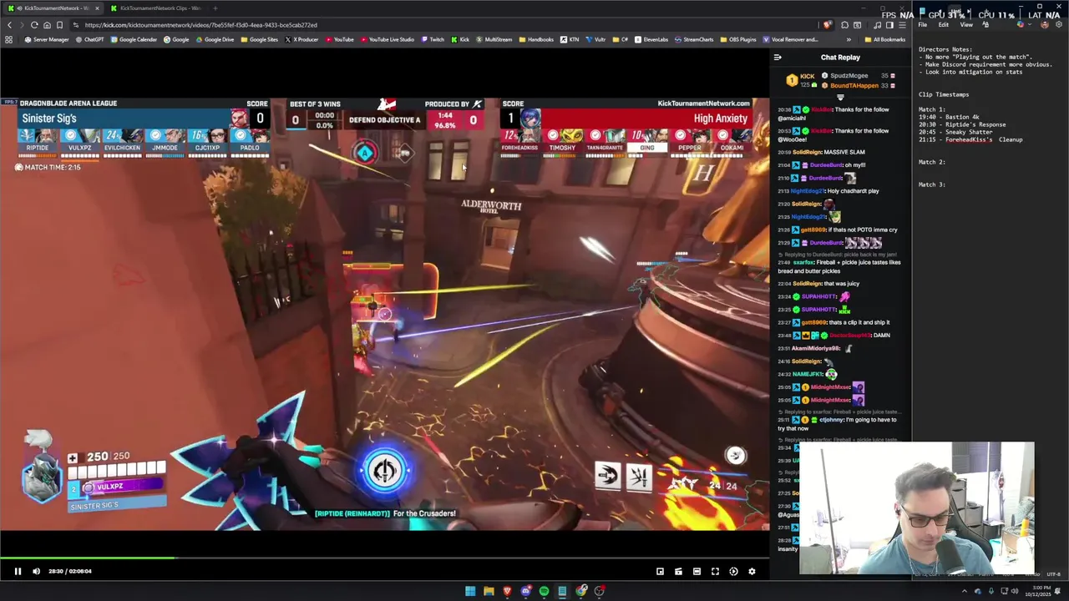
Task: Open Google Calendar bookmark
Action: click(134, 39)
